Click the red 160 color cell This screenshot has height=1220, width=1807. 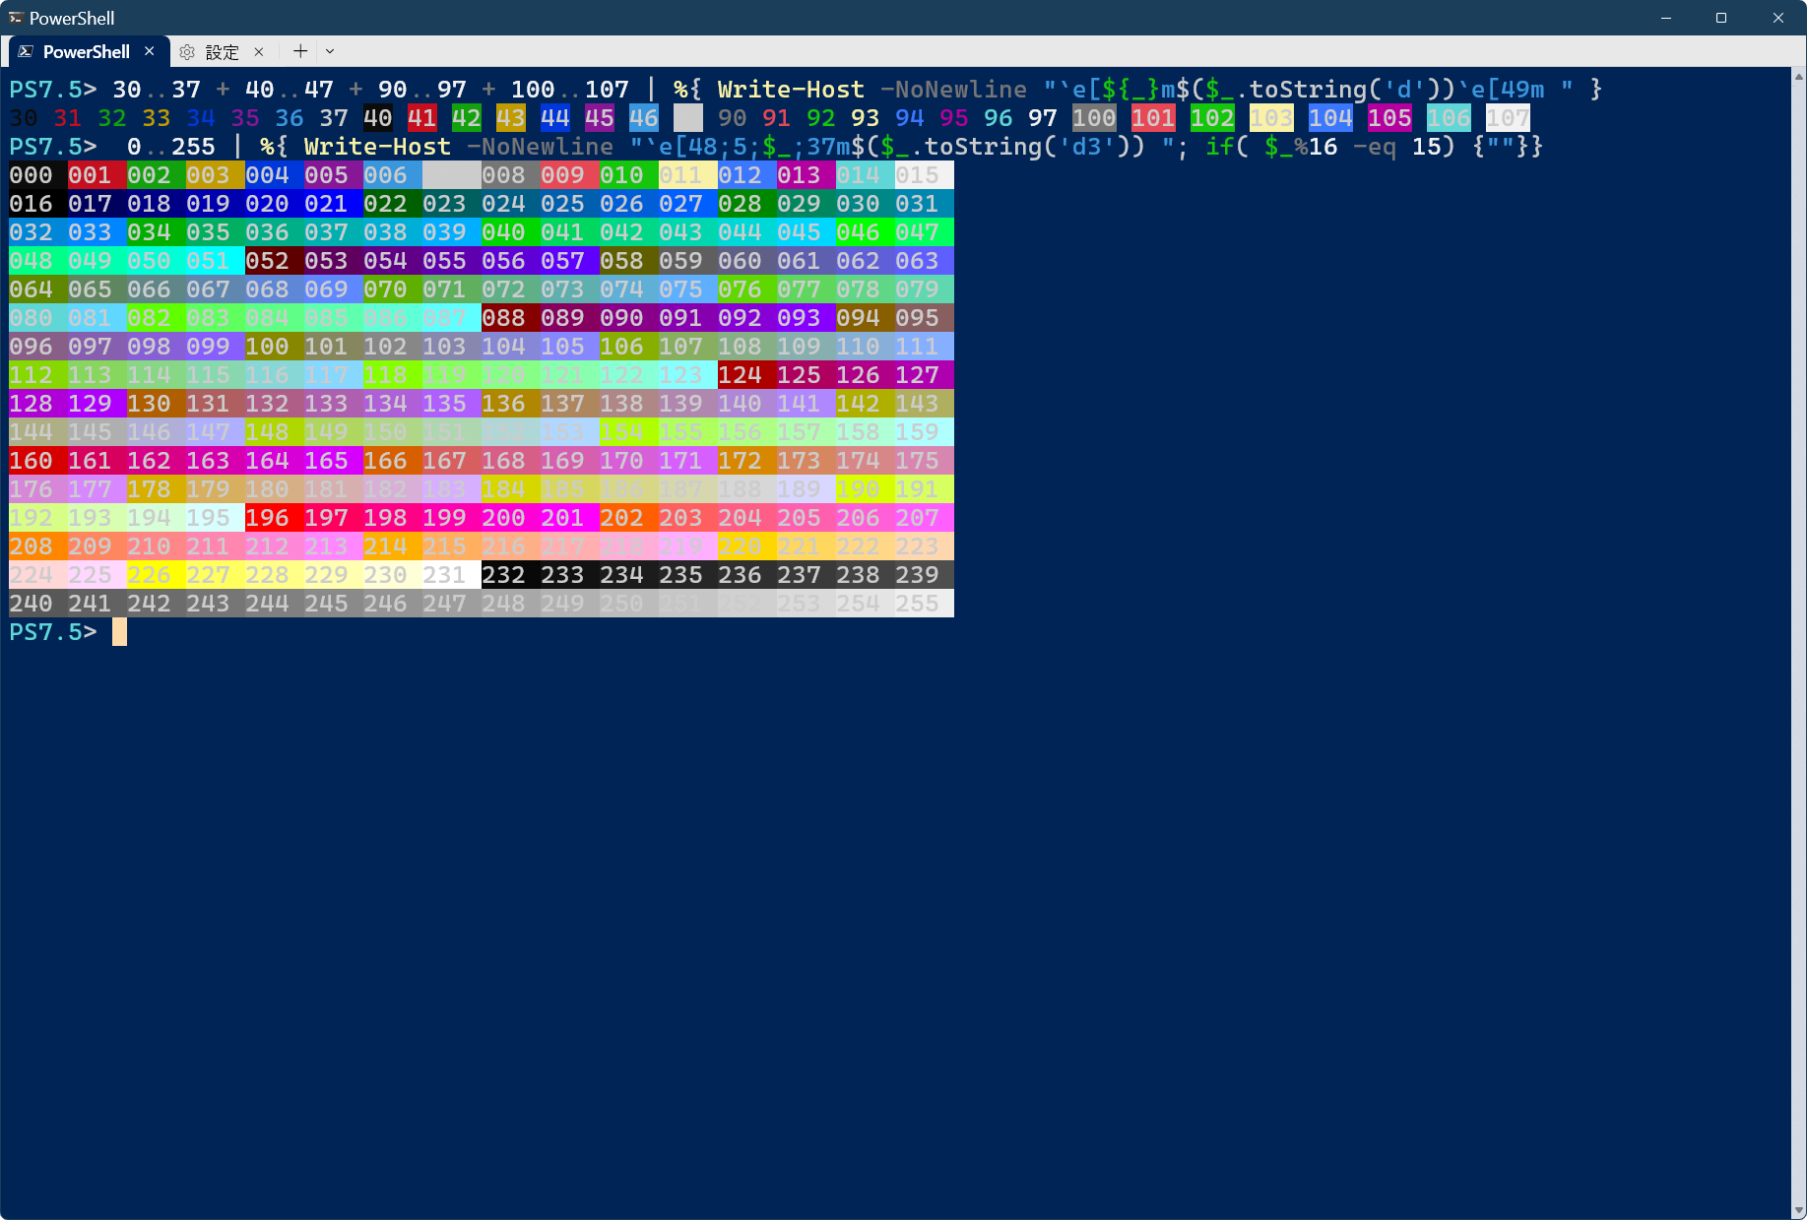point(31,460)
